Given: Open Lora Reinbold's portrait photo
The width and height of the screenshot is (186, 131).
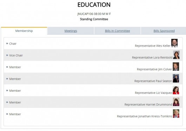Looking at the screenshot, I should click(x=176, y=55).
